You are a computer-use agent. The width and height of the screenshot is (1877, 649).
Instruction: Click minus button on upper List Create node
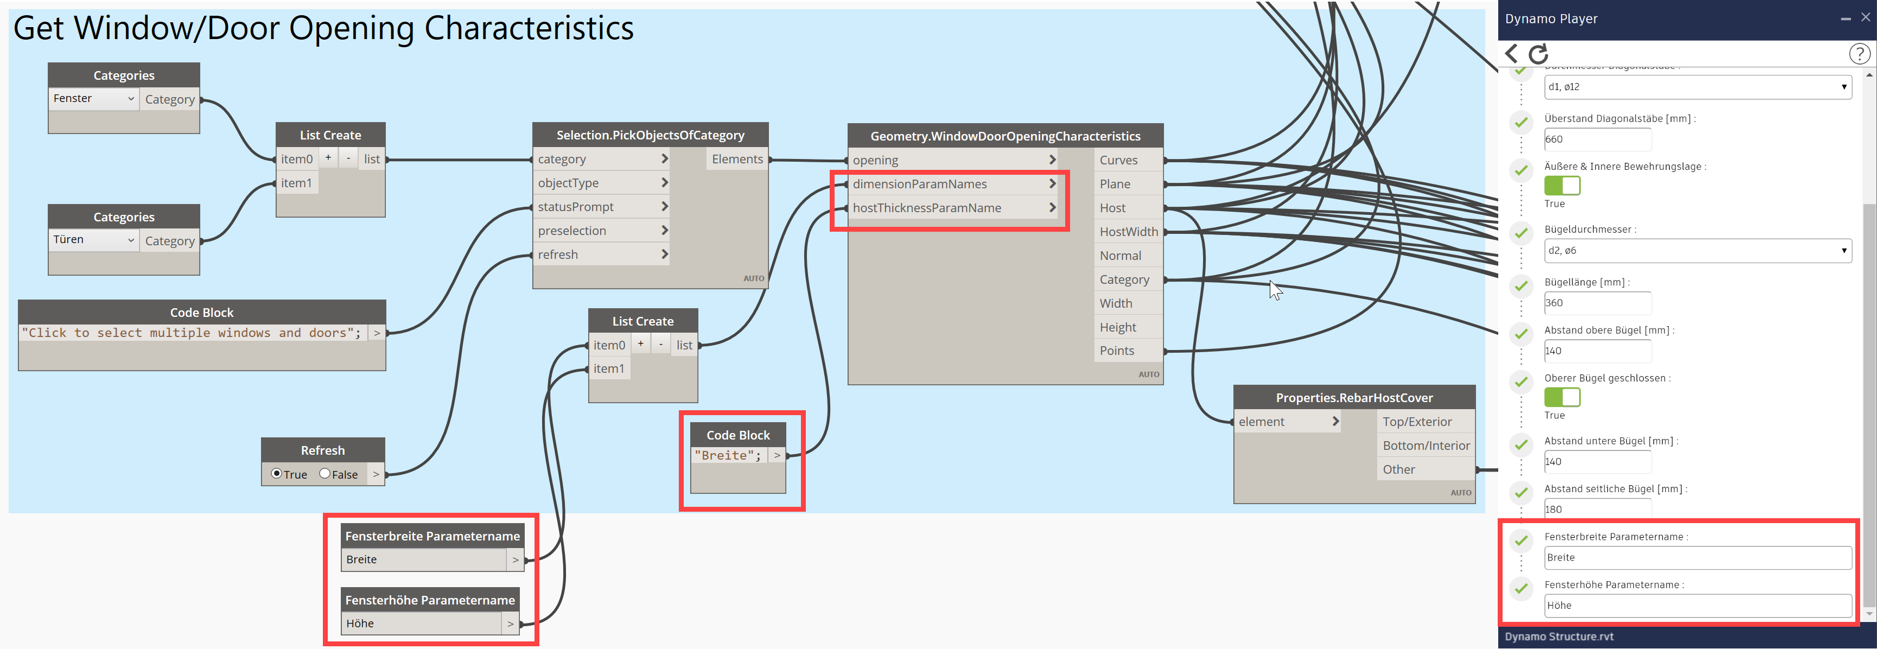click(348, 158)
